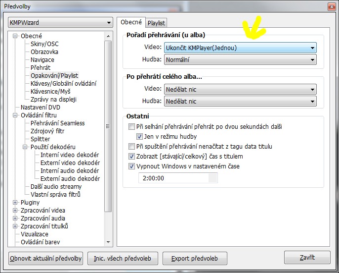Click the tree's vertical scrollbar thumb
339x273 pixels.
108,126
